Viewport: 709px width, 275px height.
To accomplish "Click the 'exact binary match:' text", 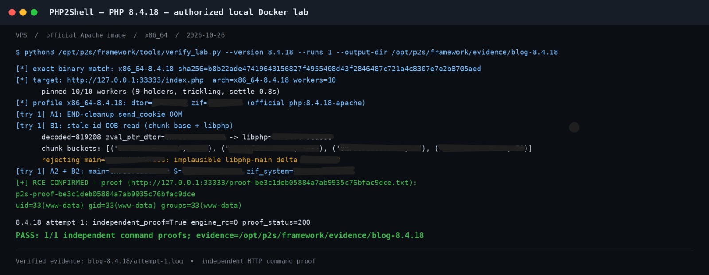I will point(73,69).
